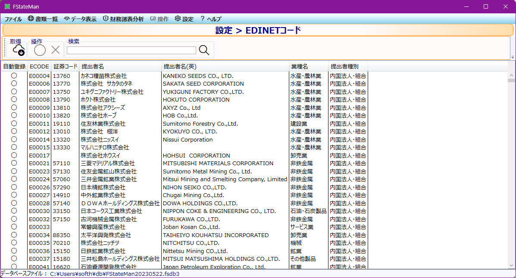Viewport: 516px width, 278px height.
Task: Click the vertical scrollbar down arrow
Action: click(x=511, y=265)
